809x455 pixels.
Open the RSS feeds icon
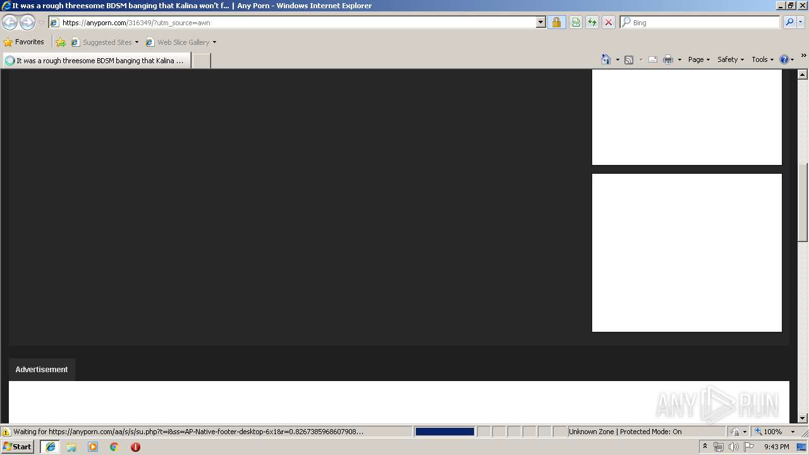(629, 59)
